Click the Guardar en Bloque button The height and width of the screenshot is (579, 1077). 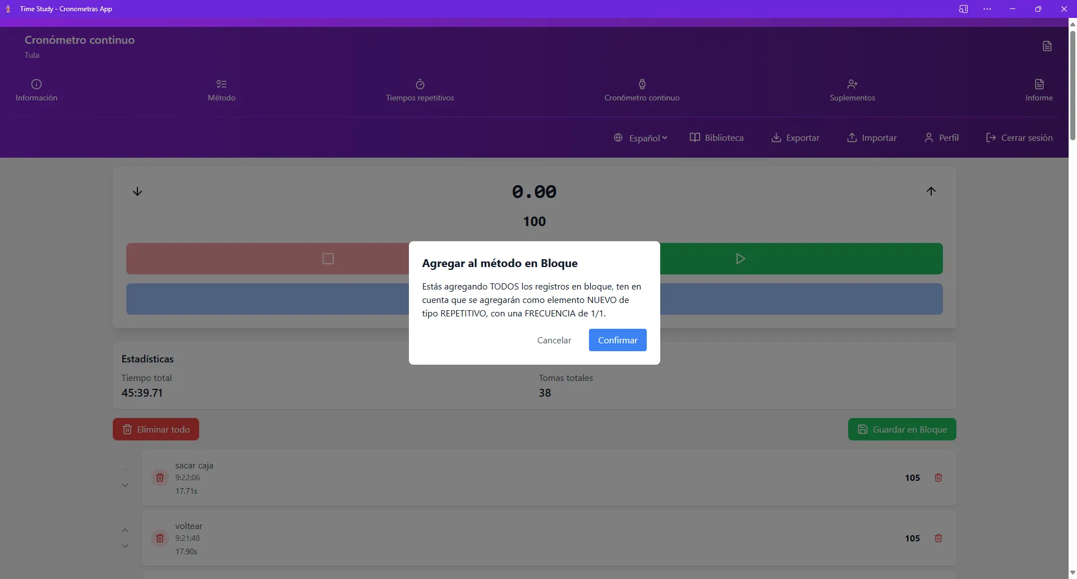coord(902,429)
